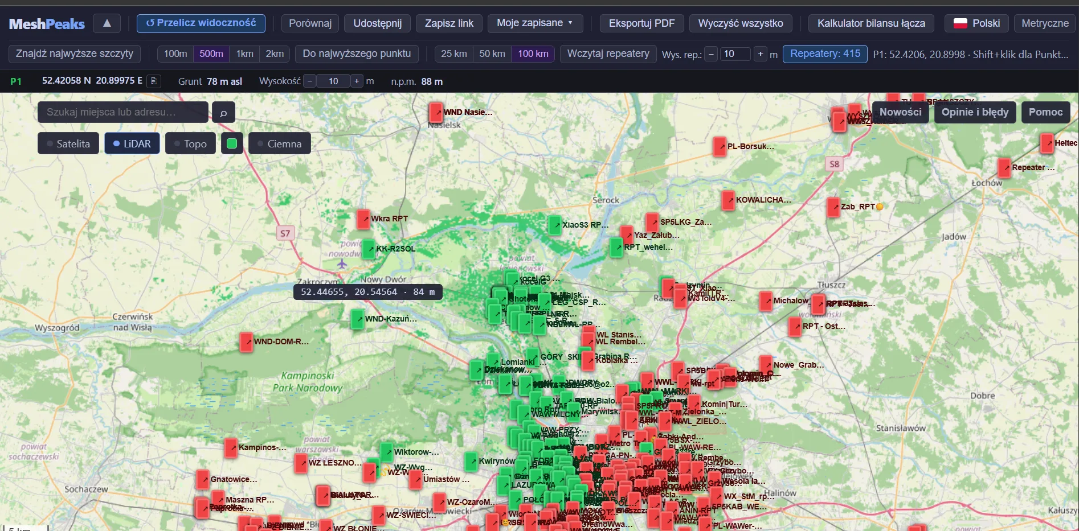The height and width of the screenshot is (531, 1079).
Task: Click the green overlay color swatch
Action: pyautogui.click(x=232, y=143)
